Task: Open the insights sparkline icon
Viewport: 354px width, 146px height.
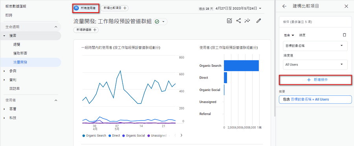Action: pyautogui.click(x=247, y=21)
